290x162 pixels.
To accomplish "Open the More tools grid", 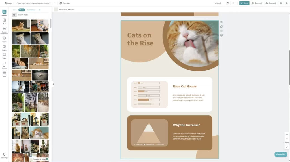I will pos(4,74).
